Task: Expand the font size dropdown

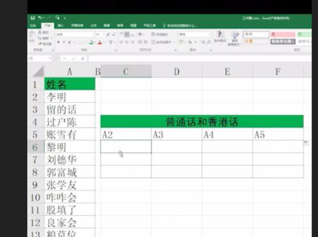Action: [x=104, y=34]
